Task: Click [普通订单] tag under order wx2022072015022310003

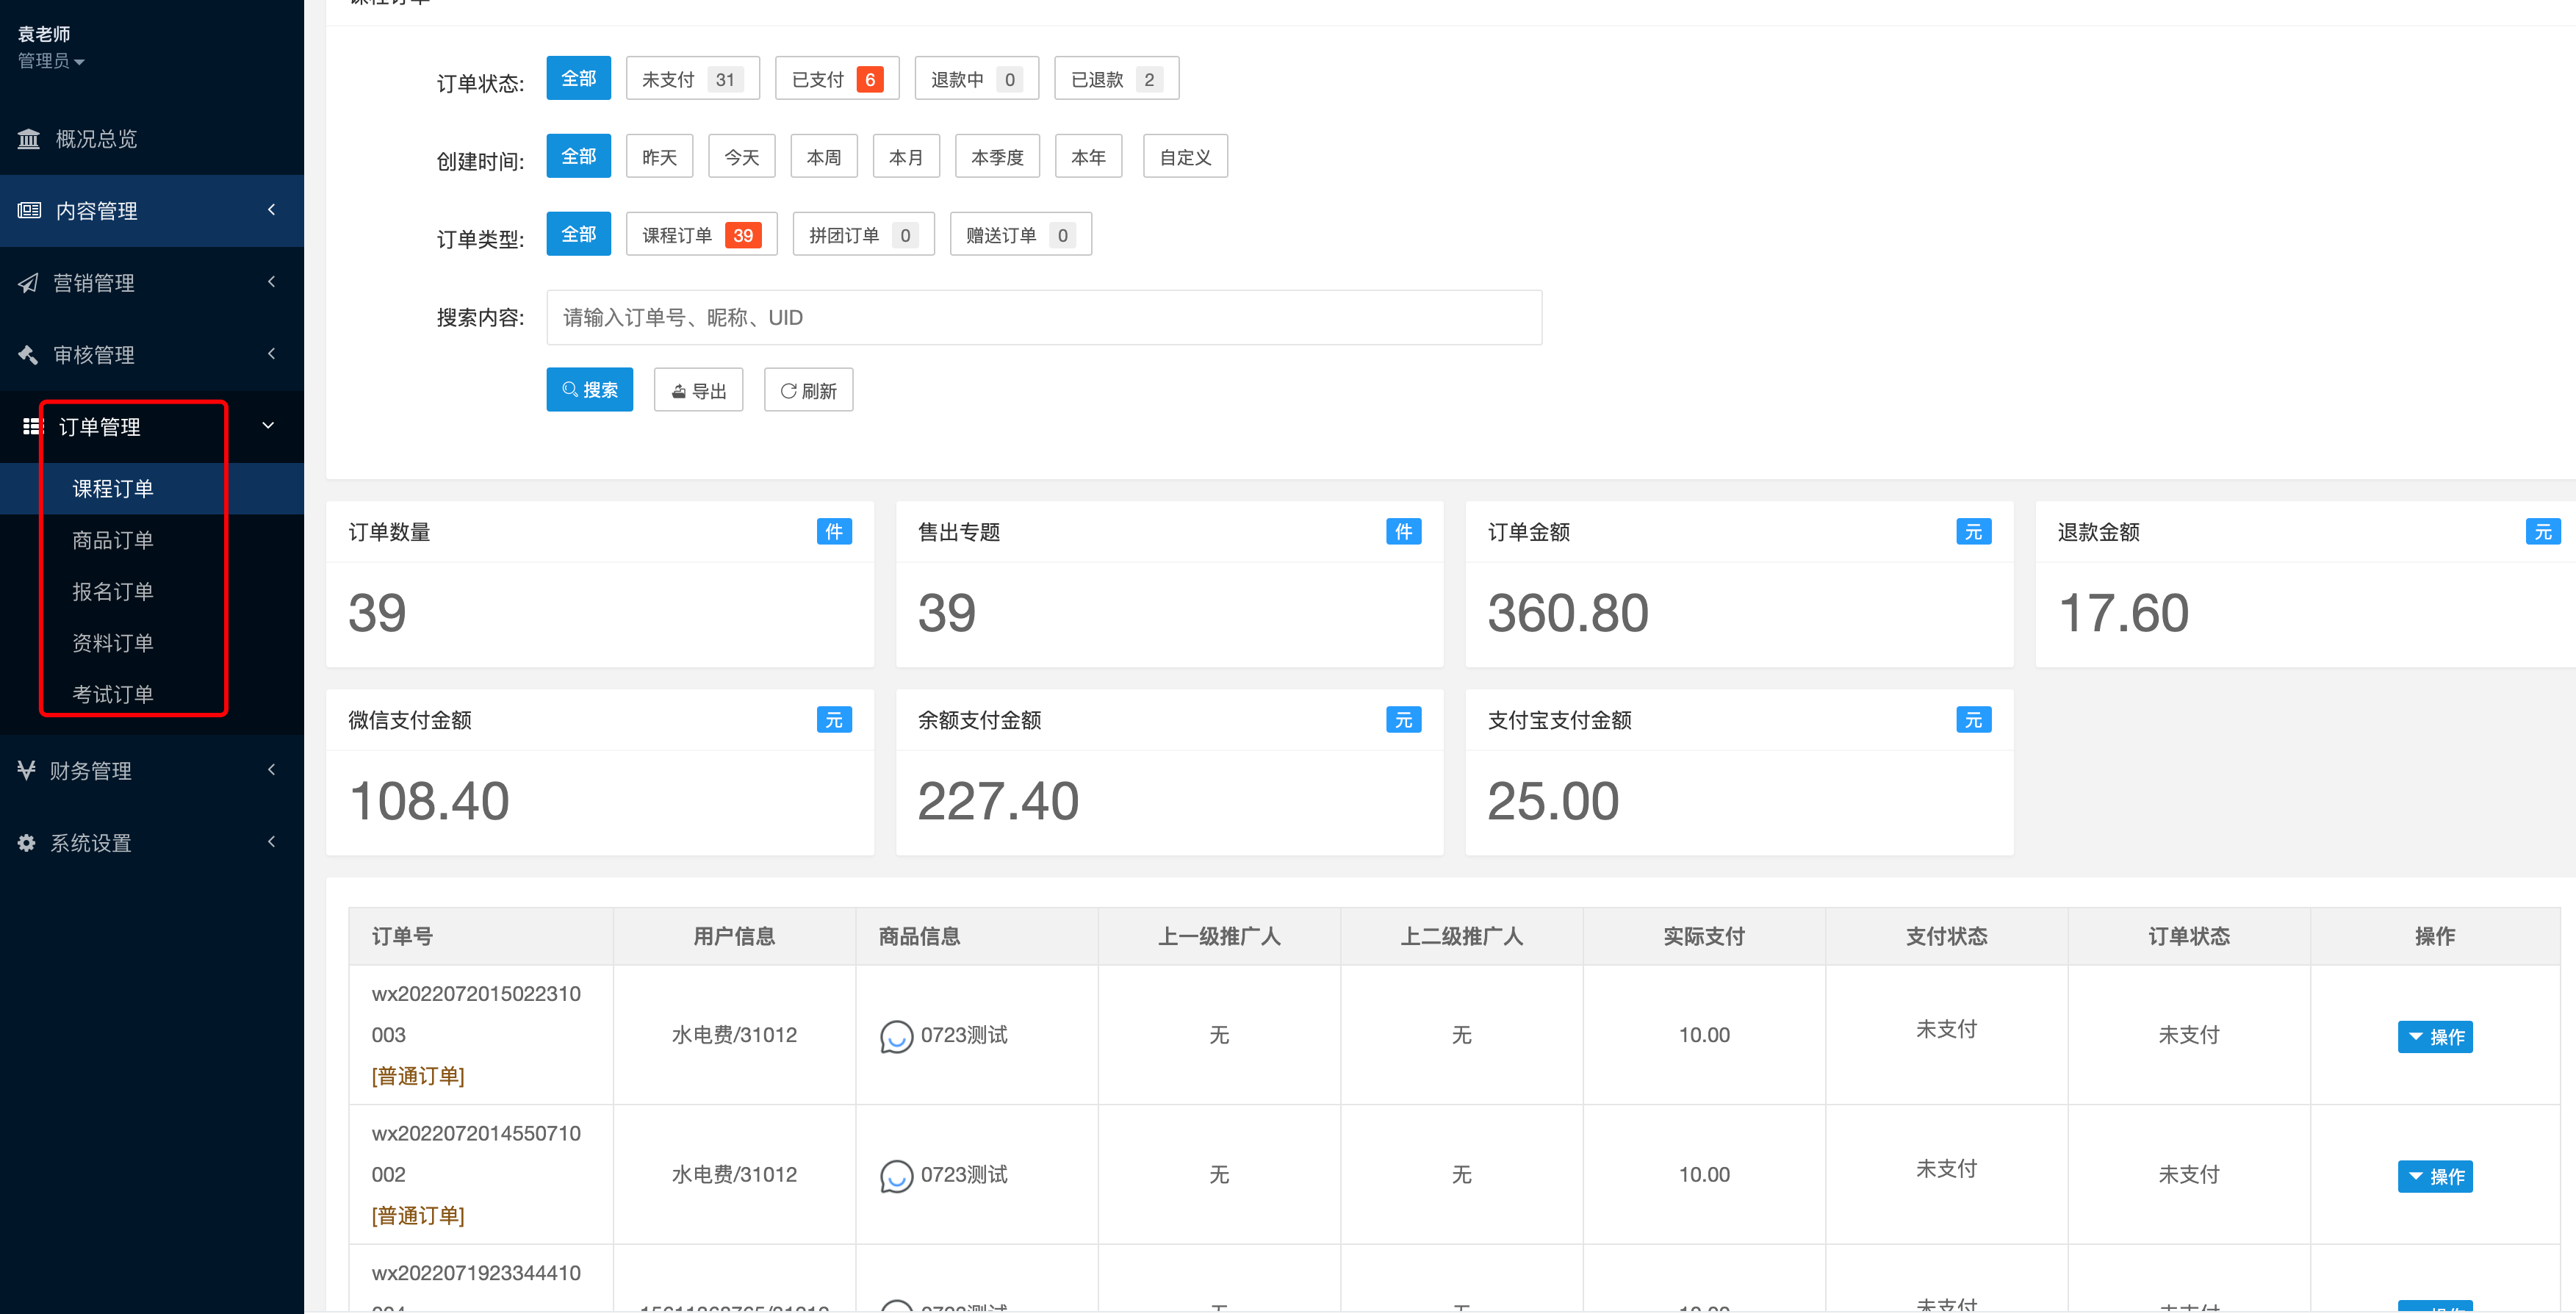Action: (418, 1076)
